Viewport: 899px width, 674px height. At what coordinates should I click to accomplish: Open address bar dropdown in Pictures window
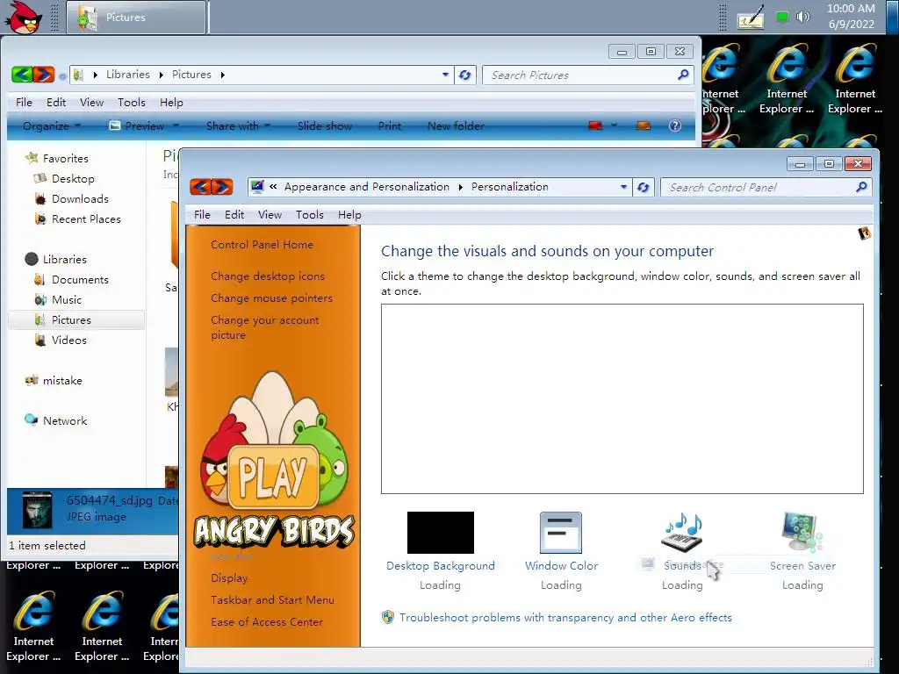445,75
